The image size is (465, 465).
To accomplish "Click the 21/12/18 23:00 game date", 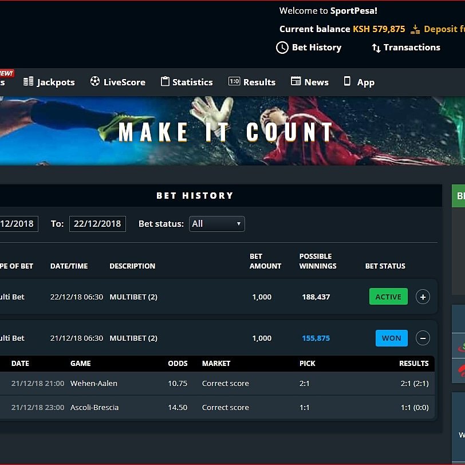I will pos(38,408).
